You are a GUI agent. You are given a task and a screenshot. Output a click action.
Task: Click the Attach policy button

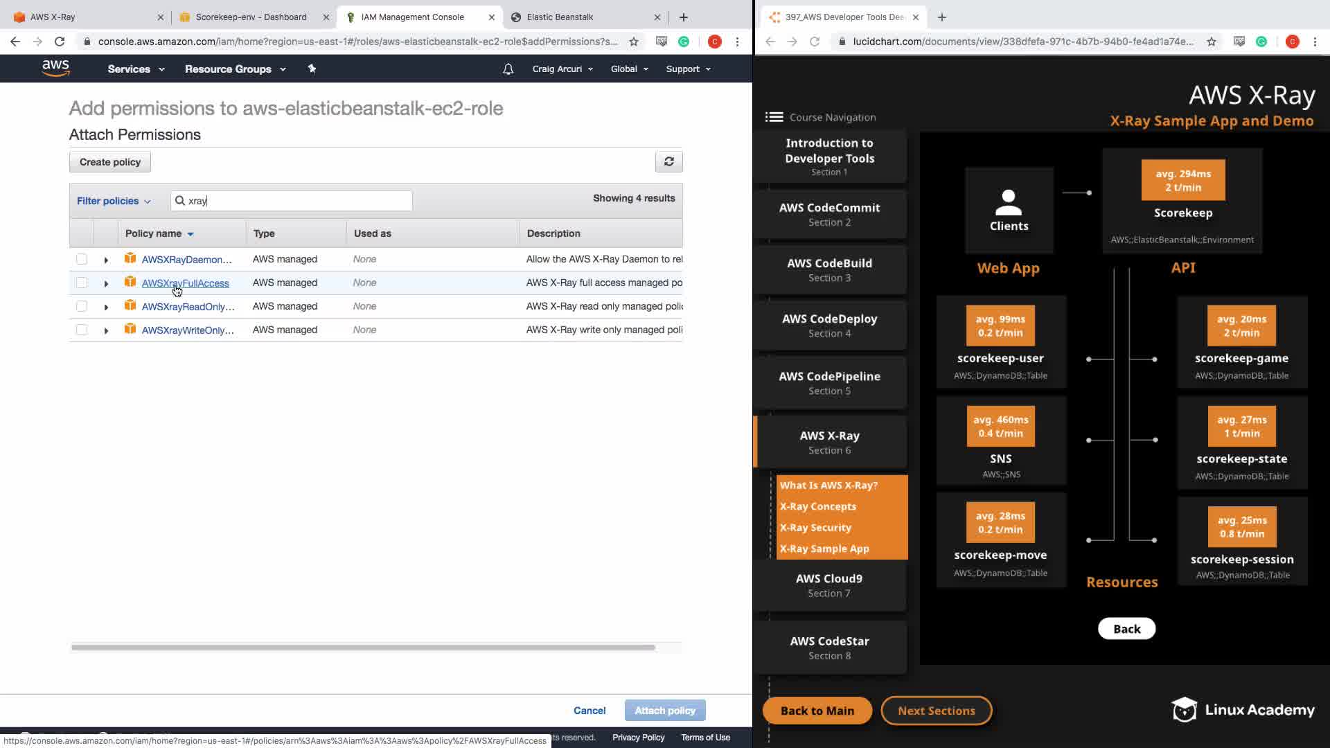[x=664, y=711]
